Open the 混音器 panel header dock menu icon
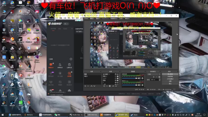208x117 pixels. [x=145, y=71]
